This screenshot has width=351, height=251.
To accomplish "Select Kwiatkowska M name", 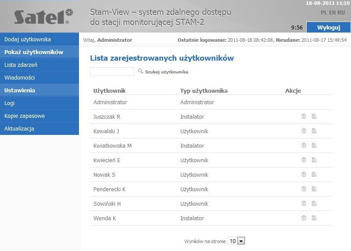I will tap(112, 146).
